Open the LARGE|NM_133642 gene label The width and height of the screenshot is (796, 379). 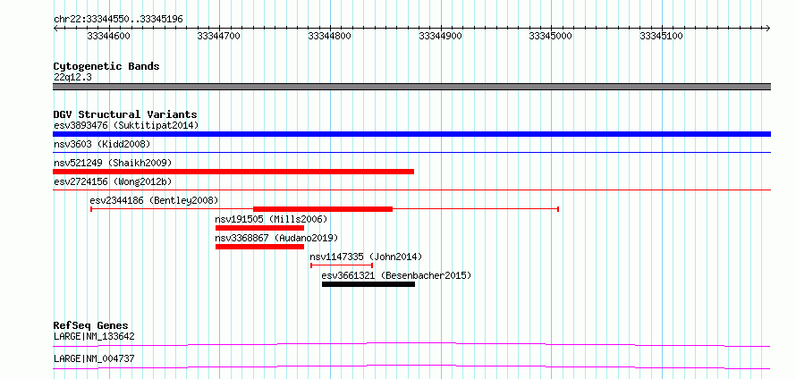[x=94, y=336]
